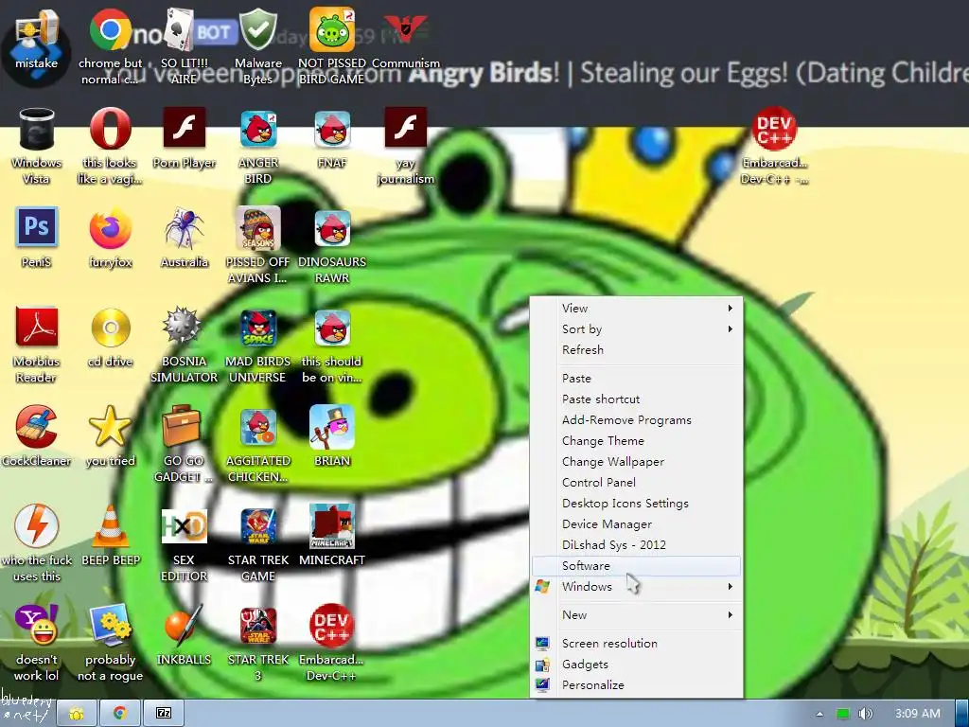Click the AGGITATED CHICKEN Rio icon
The width and height of the screenshot is (969, 727).
pyautogui.click(x=257, y=427)
